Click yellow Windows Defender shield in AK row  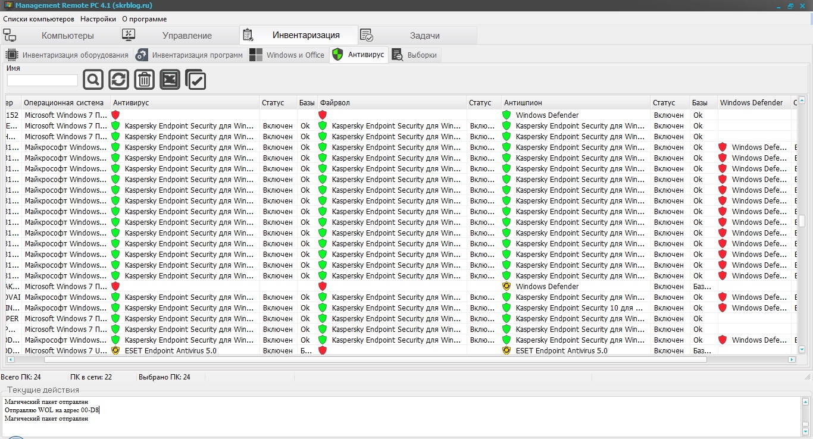(x=506, y=286)
